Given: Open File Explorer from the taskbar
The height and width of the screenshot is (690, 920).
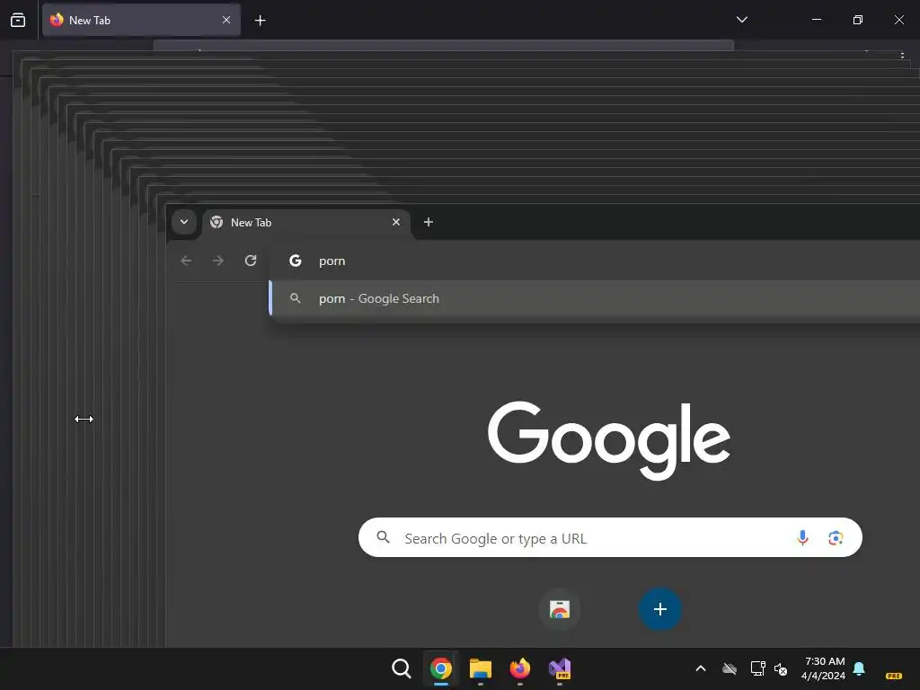Looking at the screenshot, I should pyautogui.click(x=481, y=668).
